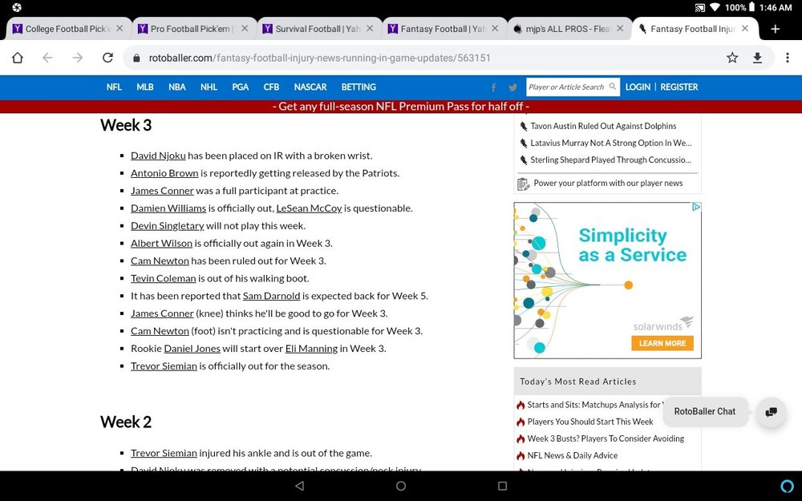Close the Fantasy Football Injury tab

click(x=745, y=29)
